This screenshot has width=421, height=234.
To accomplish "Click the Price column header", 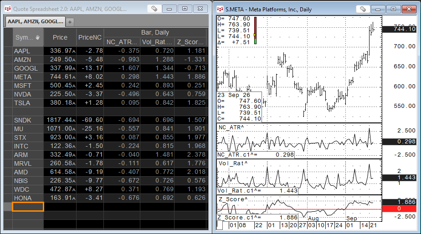I will click(x=60, y=37).
